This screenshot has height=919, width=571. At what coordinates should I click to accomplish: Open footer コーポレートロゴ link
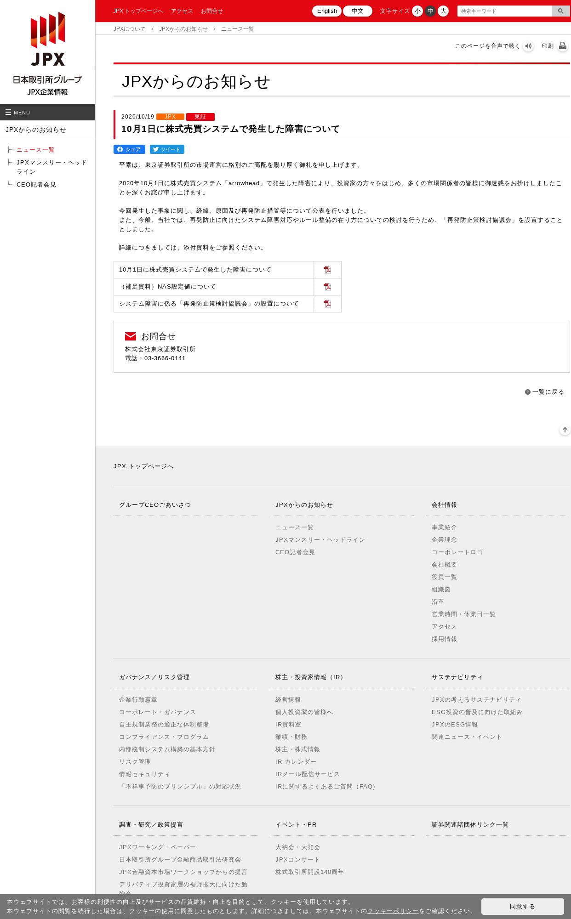click(x=457, y=552)
